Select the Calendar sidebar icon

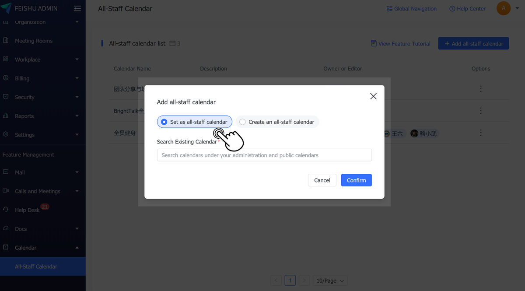pos(5,247)
